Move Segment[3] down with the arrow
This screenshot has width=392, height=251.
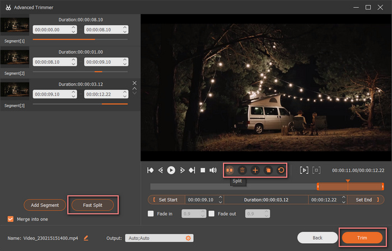pos(134,93)
